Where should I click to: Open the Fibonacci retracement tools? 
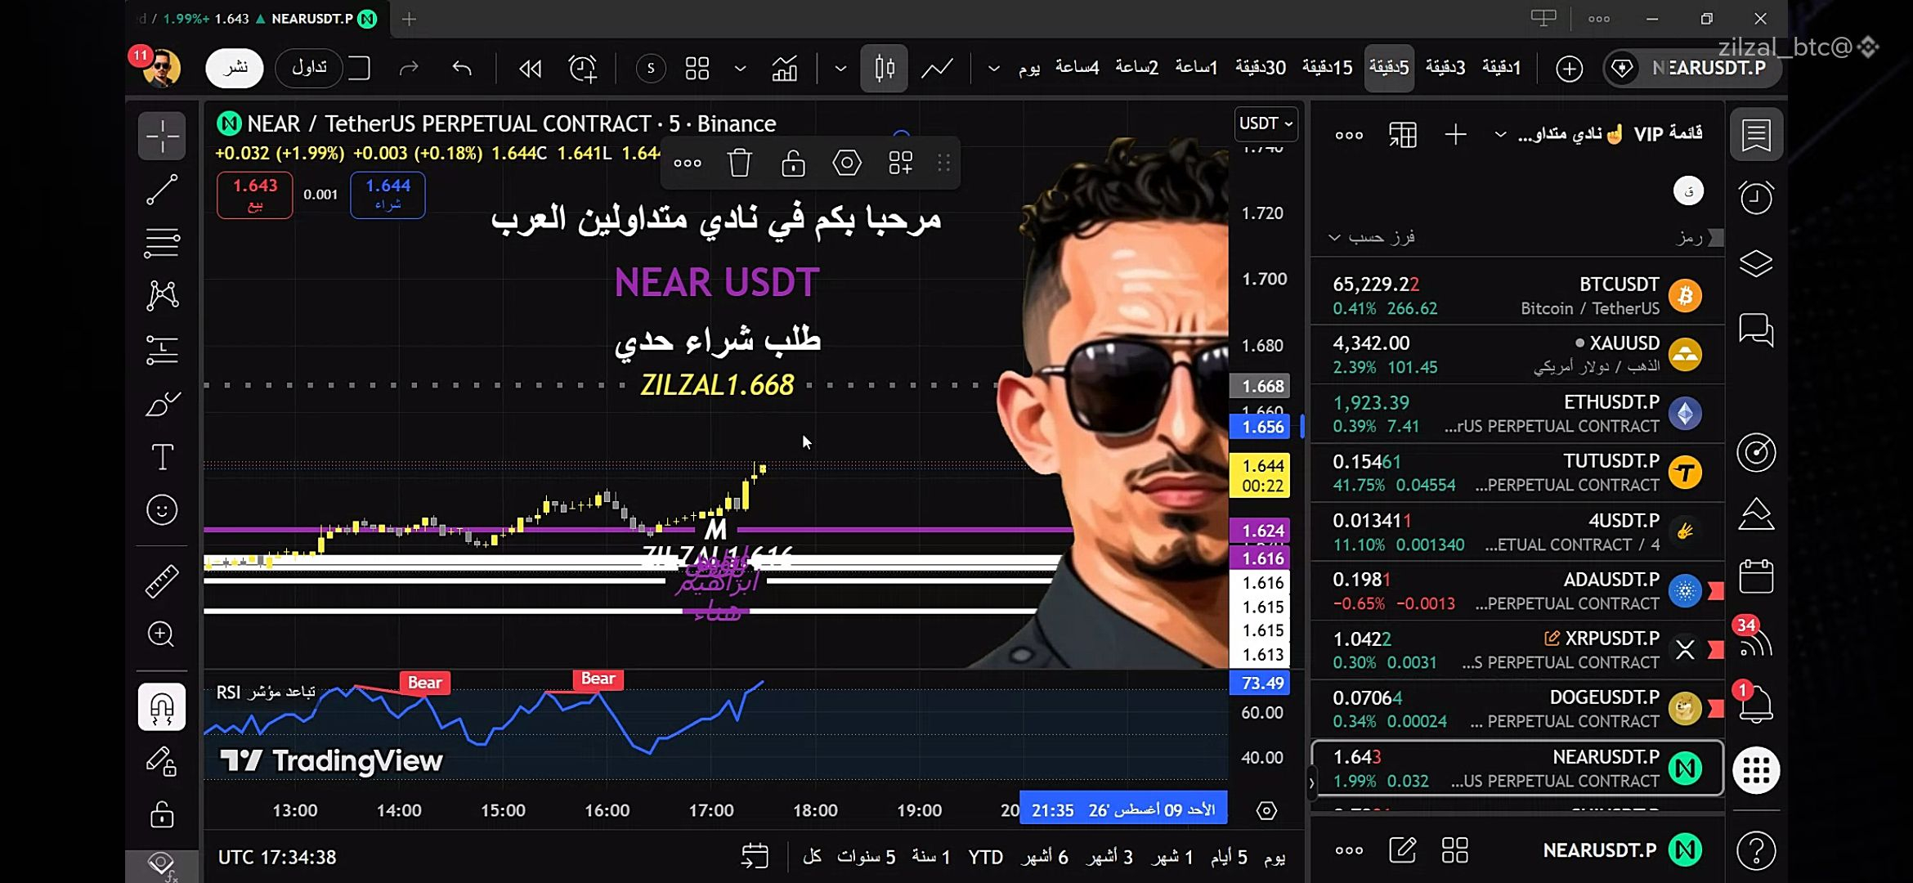coord(162,243)
